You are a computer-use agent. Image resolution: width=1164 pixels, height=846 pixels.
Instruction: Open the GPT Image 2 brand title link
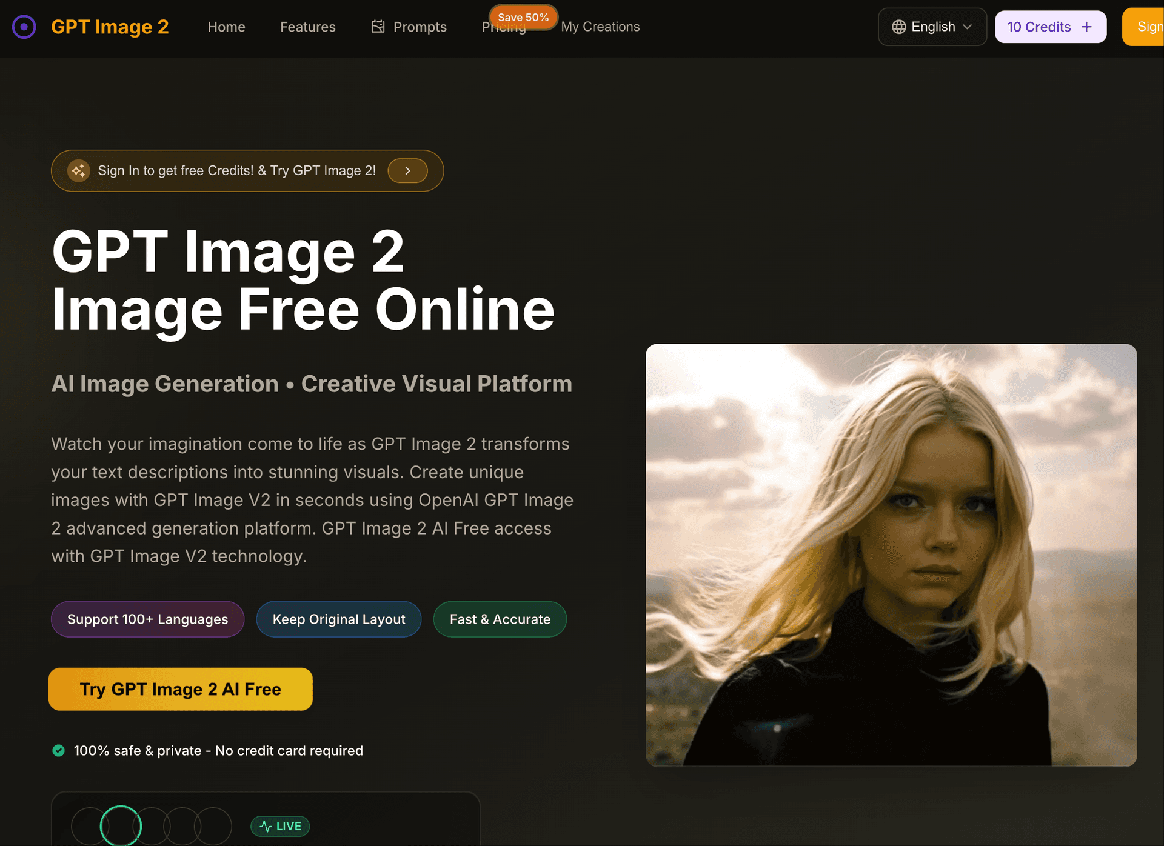pyautogui.click(x=110, y=27)
